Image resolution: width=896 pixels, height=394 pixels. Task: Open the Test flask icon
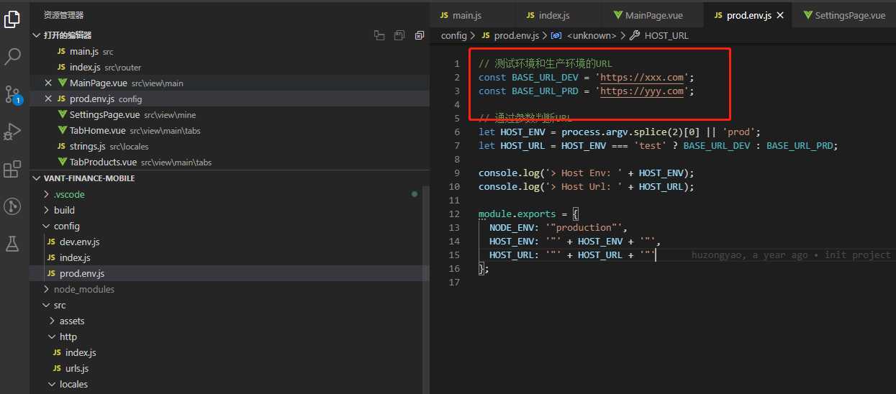point(12,244)
